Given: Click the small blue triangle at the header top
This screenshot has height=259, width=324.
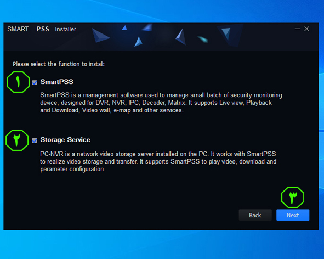Looking at the screenshot, I should tap(124, 27).
